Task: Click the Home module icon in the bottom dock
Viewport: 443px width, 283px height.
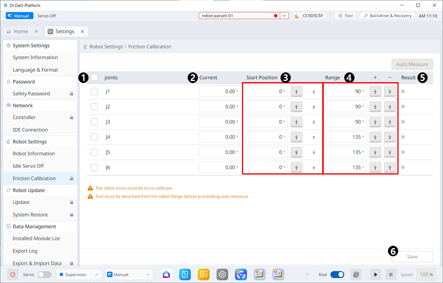Action: pyautogui.click(x=166, y=274)
